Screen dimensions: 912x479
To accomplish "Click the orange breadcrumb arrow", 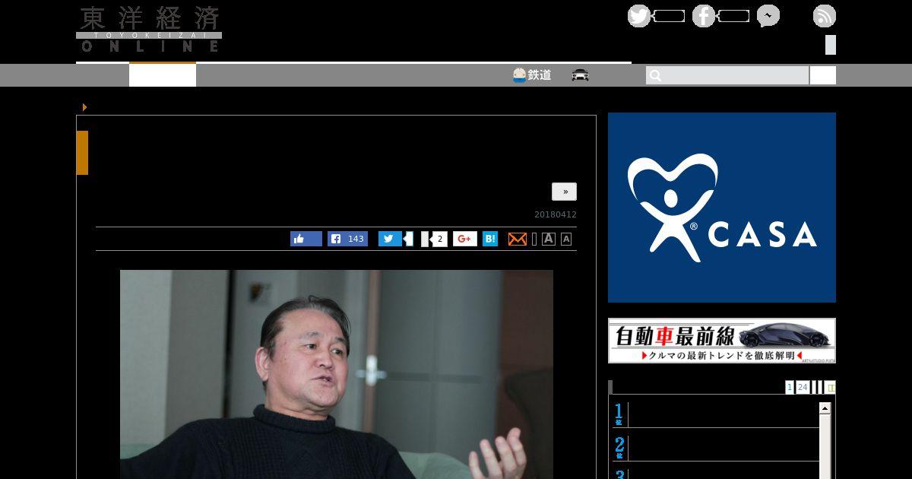I will click(84, 107).
